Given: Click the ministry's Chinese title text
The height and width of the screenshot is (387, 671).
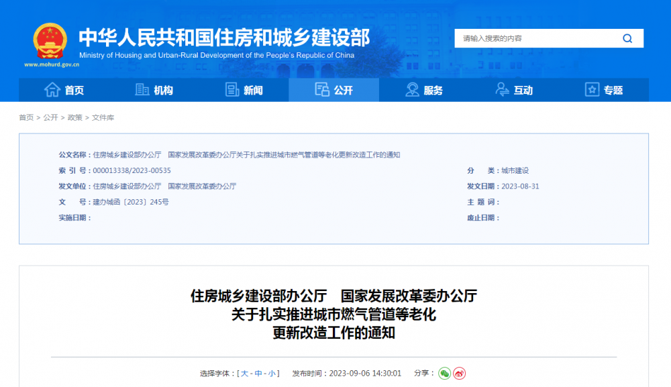Looking at the screenshot, I should [224, 38].
